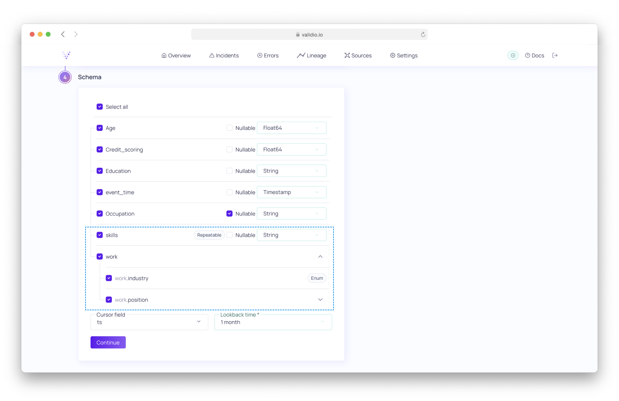Open the Cursor field dropdown

tap(149, 322)
